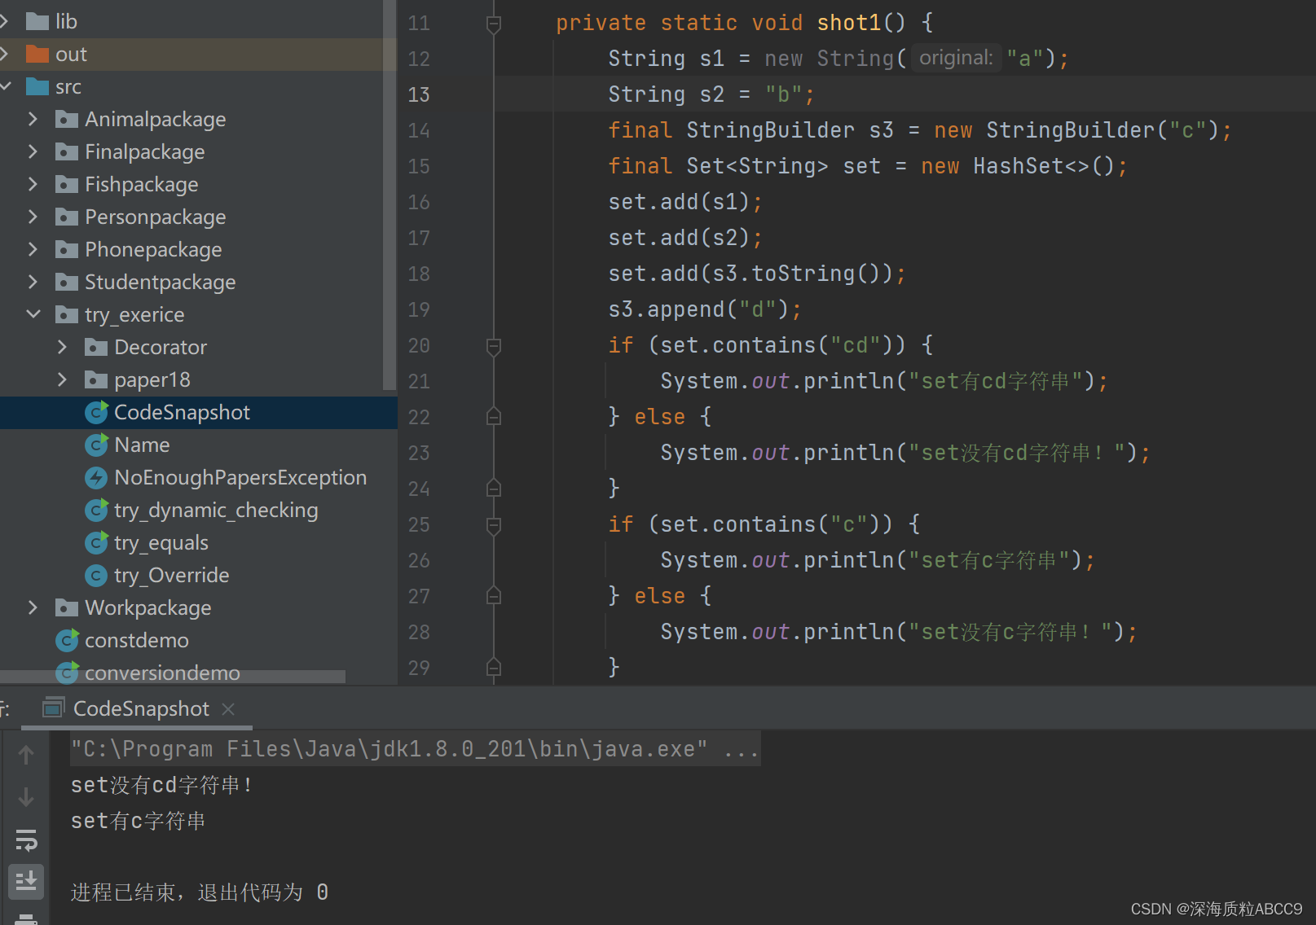Click the project tree vertical scrollbar

[x=390, y=195]
